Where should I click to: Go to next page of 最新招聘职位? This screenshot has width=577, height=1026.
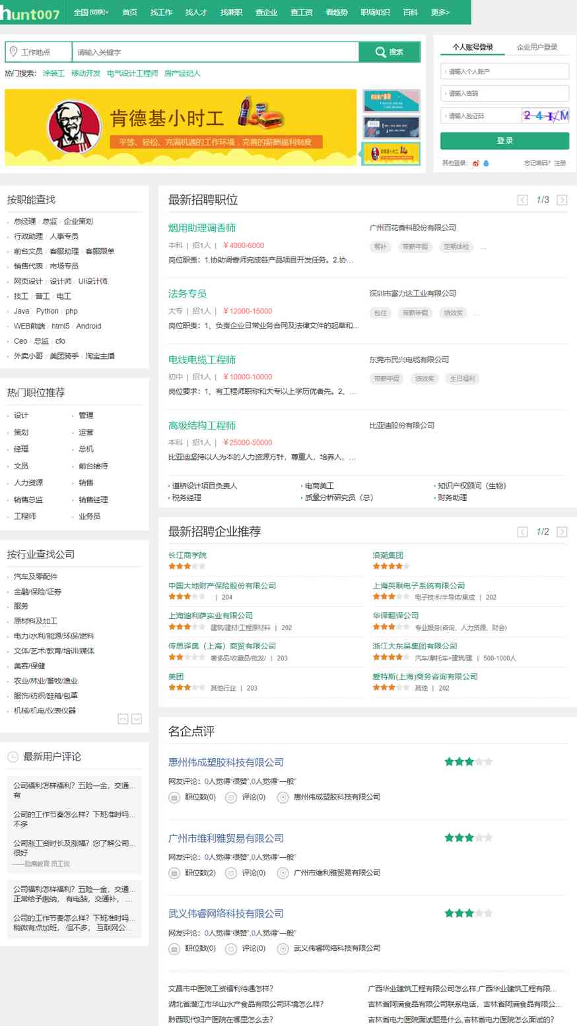tap(562, 200)
